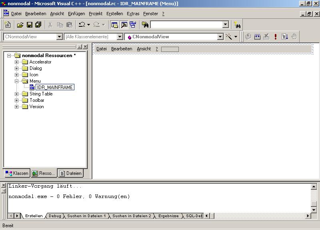Expand the Toolbar folder

[x=17, y=100]
